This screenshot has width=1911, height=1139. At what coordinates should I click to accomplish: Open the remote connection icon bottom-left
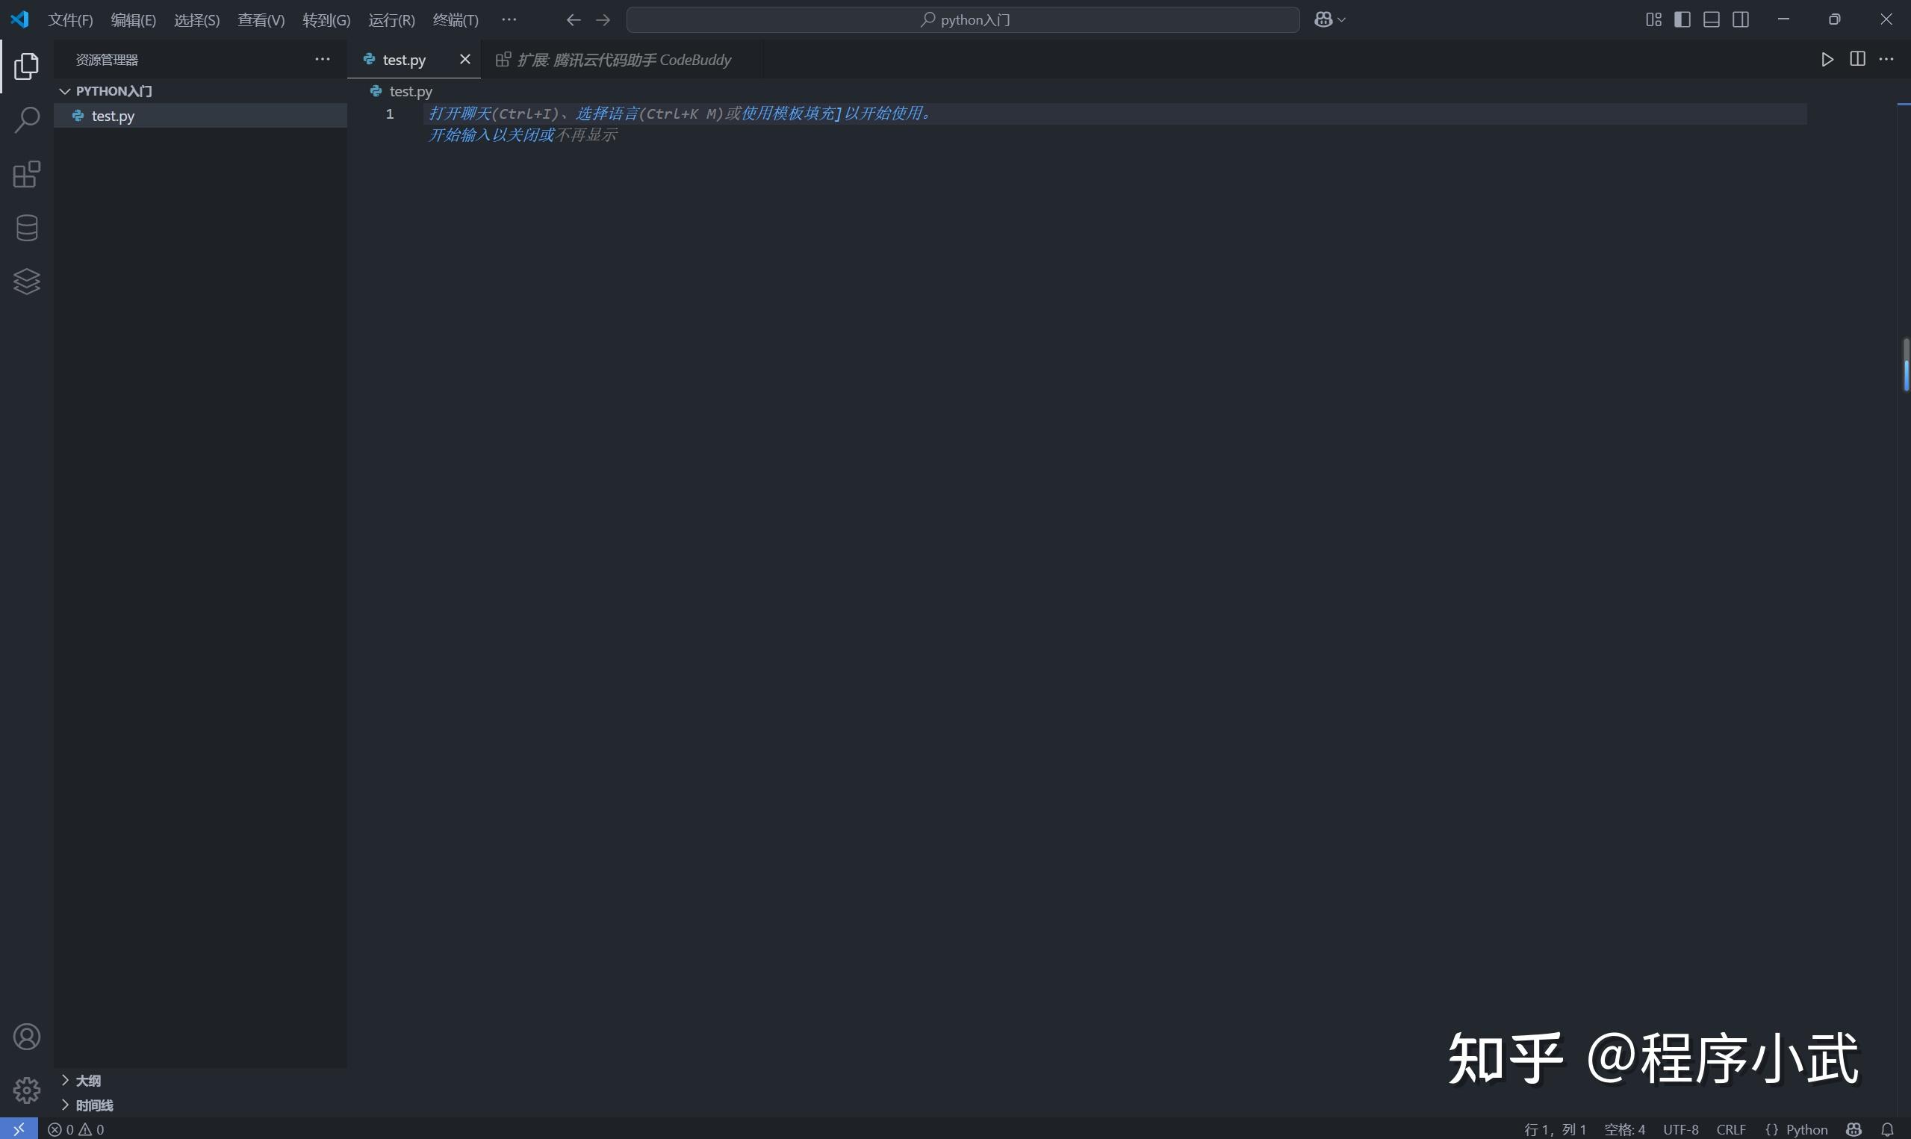click(x=19, y=1129)
